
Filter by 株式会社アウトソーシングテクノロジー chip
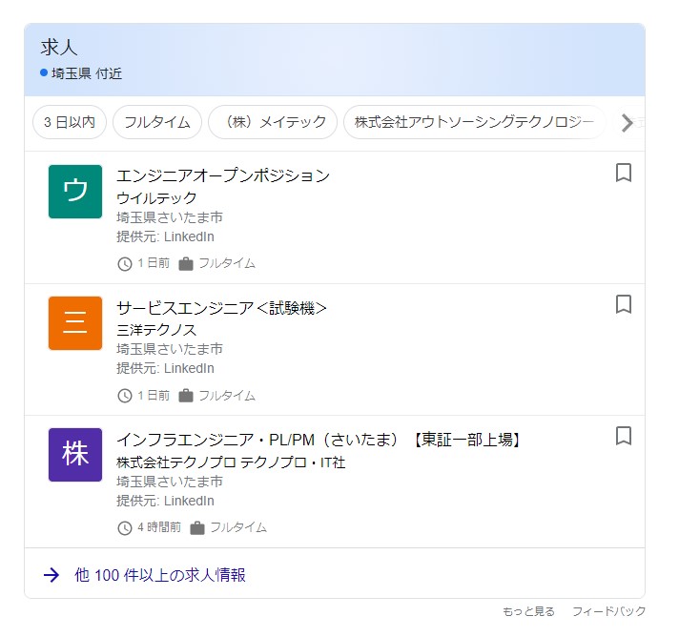pyautogui.click(x=474, y=122)
